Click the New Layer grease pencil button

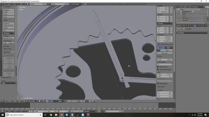point(165,53)
